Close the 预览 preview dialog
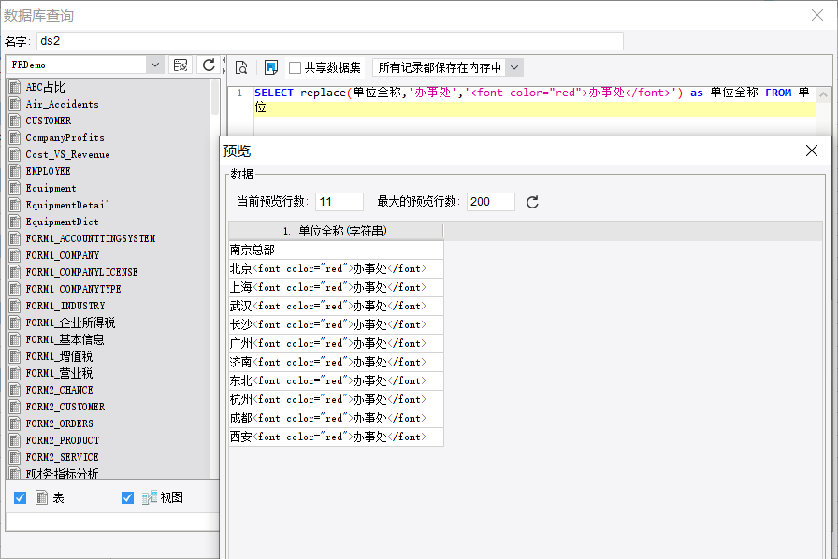 pyautogui.click(x=811, y=150)
